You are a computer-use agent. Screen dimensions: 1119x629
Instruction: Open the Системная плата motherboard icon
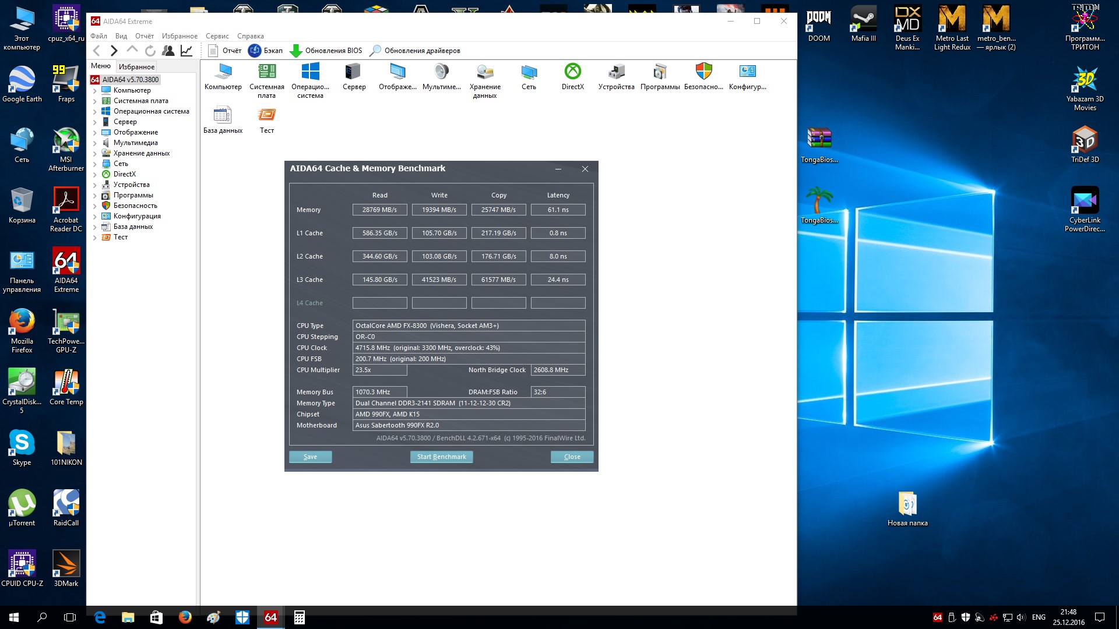pyautogui.click(x=266, y=72)
